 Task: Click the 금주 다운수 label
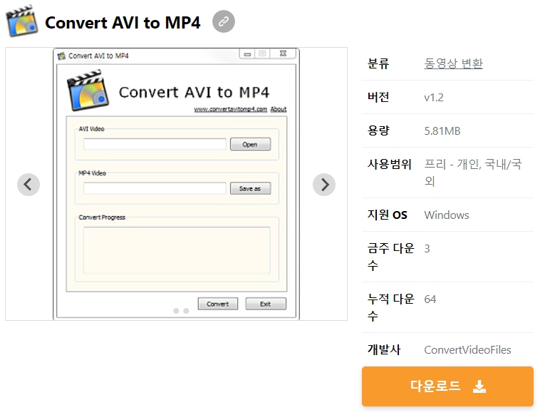[x=391, y=257]
